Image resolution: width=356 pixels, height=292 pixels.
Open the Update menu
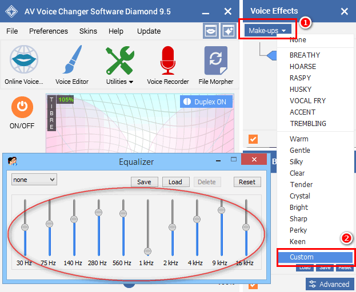pos(149,31)
